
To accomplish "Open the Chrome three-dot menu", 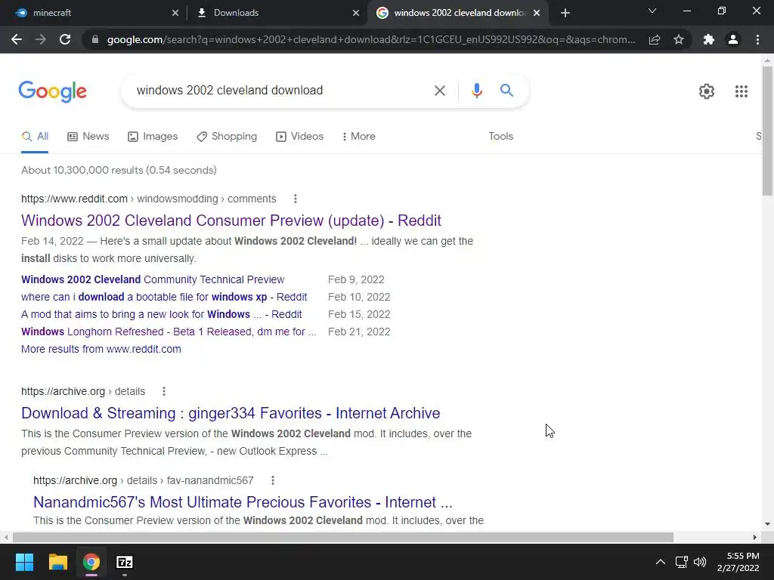I will [x=757, y=39].
